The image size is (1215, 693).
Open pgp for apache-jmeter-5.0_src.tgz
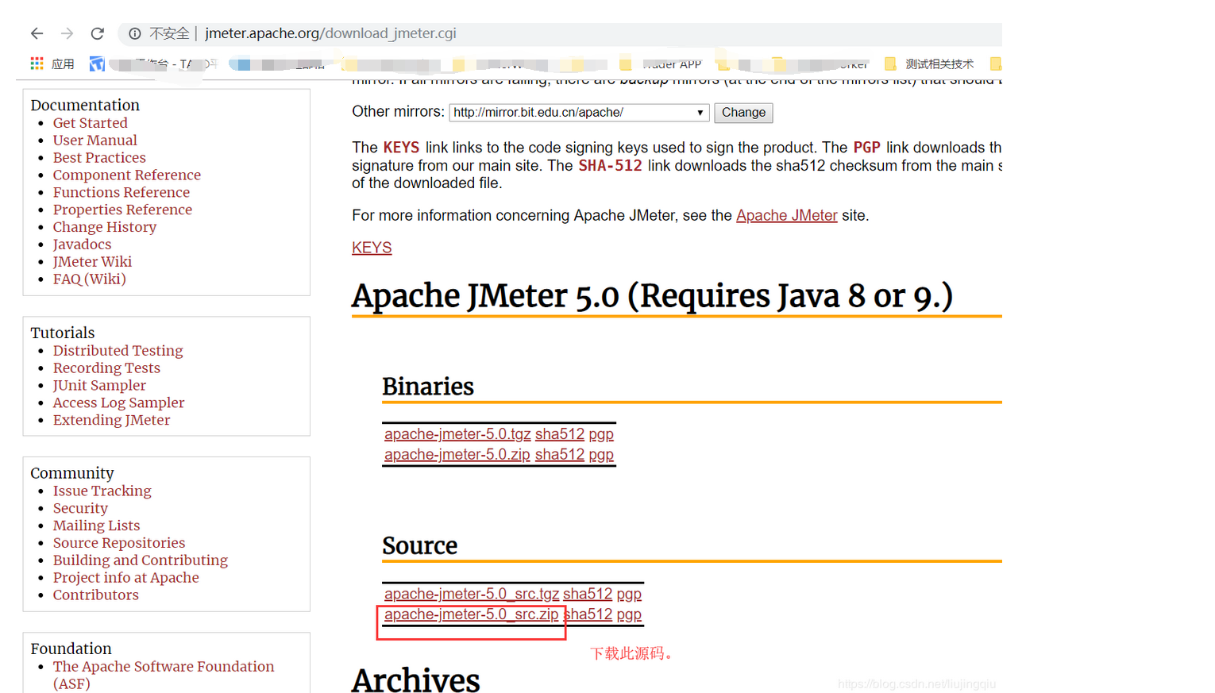point(629,594)
